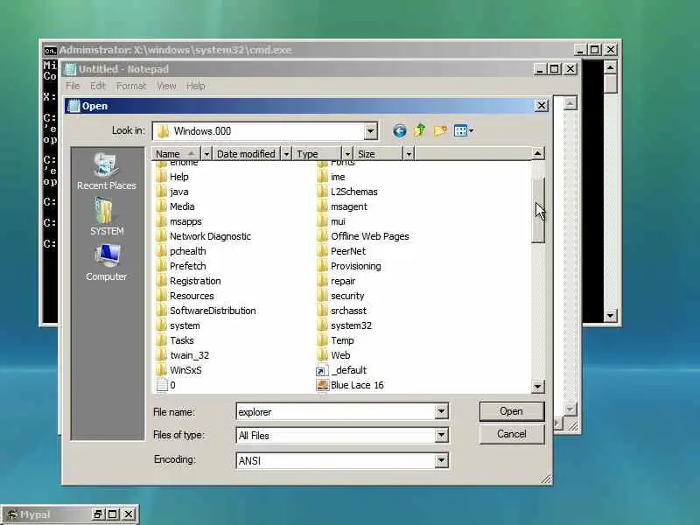The image size is (700, 525).
Task: Click file list scroll down arrow
Action: click(538, 386)
